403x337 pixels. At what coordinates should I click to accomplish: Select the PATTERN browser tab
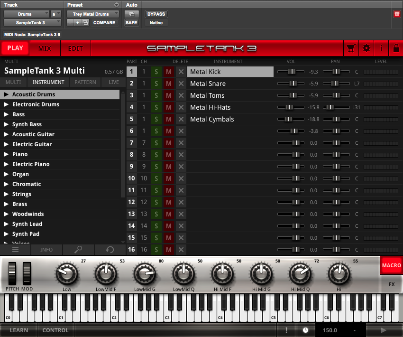(85, 82)
